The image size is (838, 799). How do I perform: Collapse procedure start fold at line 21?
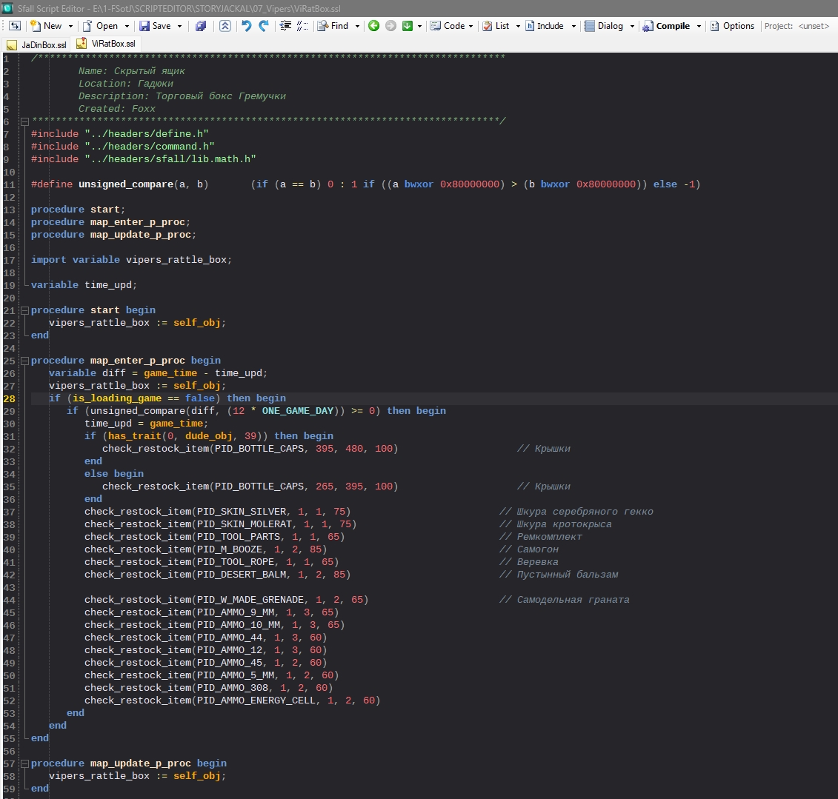coord(24,310)
